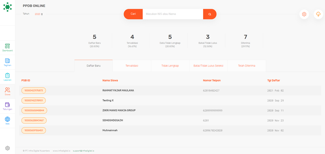Open PSB ID 10000628843467

click(34, 120)
